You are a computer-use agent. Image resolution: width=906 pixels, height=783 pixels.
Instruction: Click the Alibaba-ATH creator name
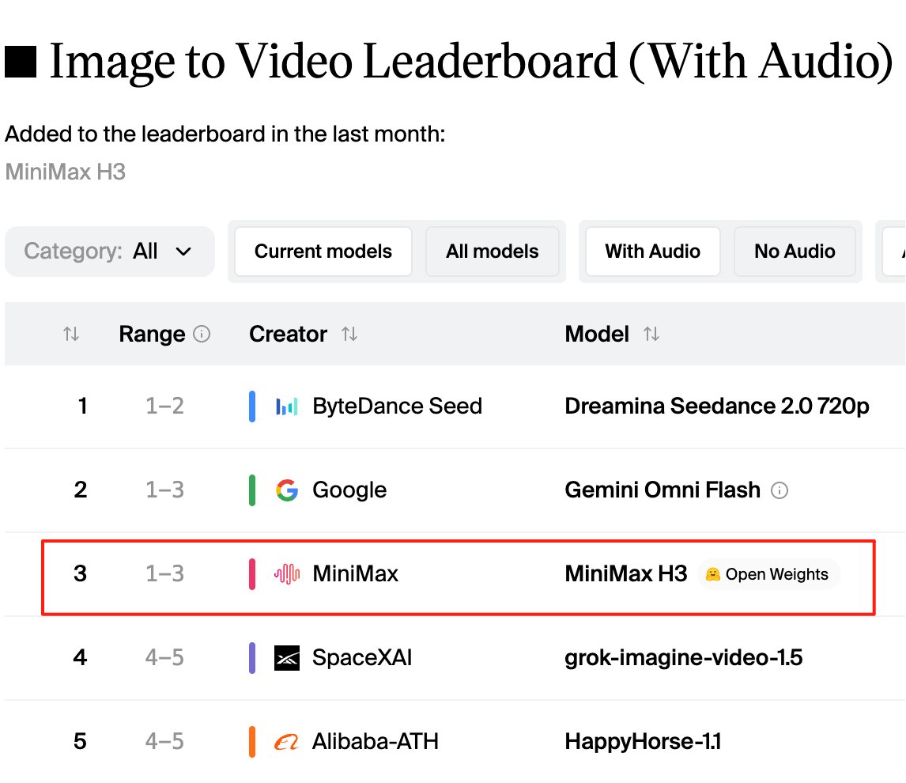[375, 741]
